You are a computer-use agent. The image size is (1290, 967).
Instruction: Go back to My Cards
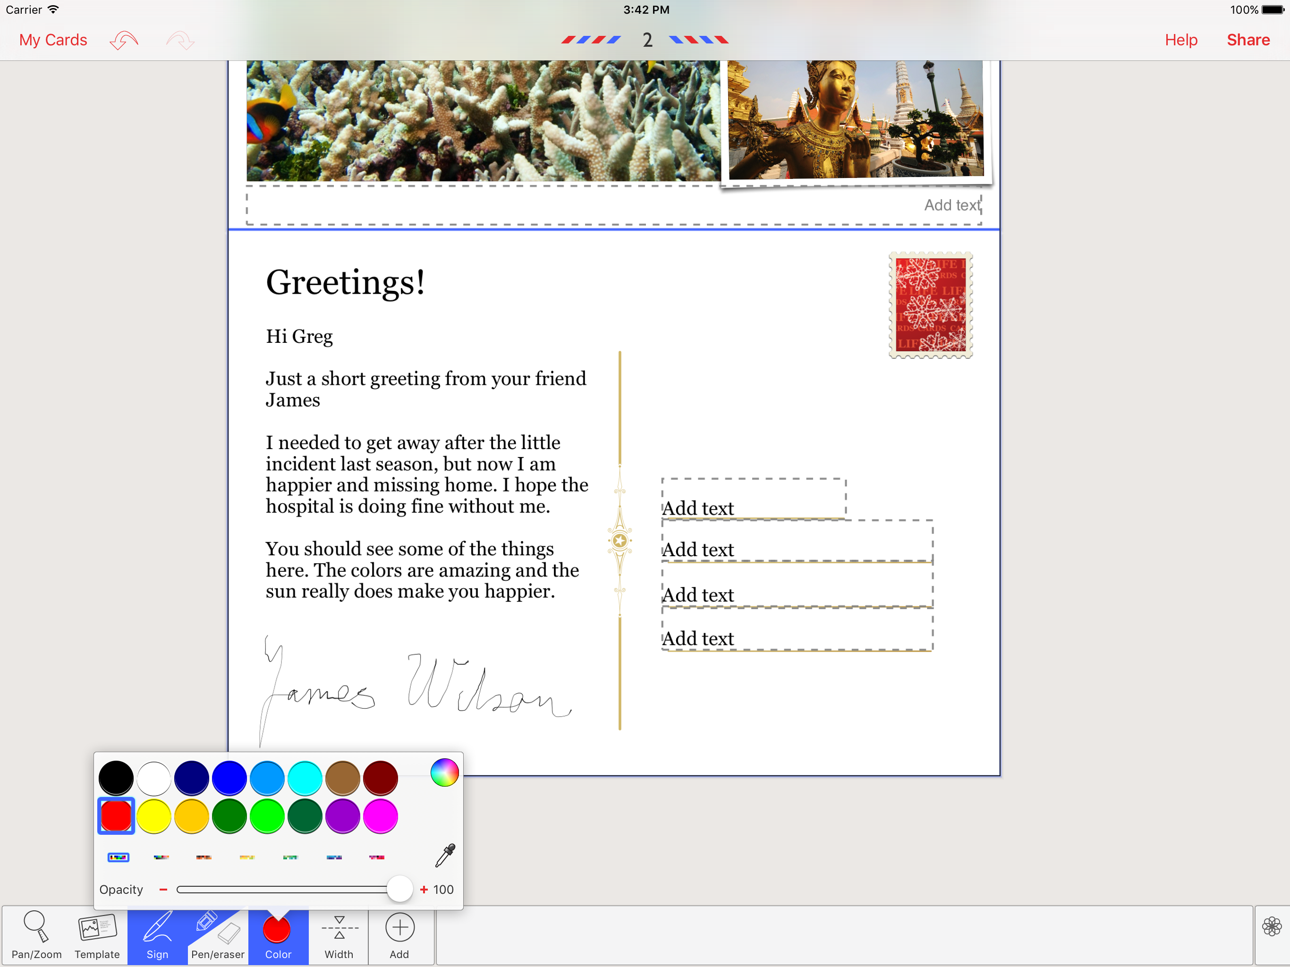point(53,40)
